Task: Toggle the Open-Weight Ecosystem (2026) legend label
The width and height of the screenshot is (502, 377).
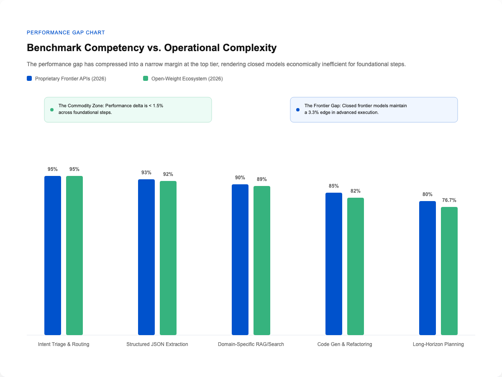Action: pos(187,79)
